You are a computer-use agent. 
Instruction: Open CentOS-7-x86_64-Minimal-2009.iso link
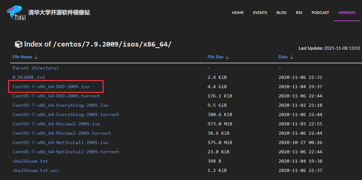tap(56, 124)
